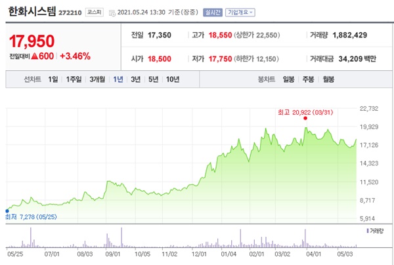Screen dimensions: 394x265
Task: Click the 선차트 label
Action: (32, 79)
